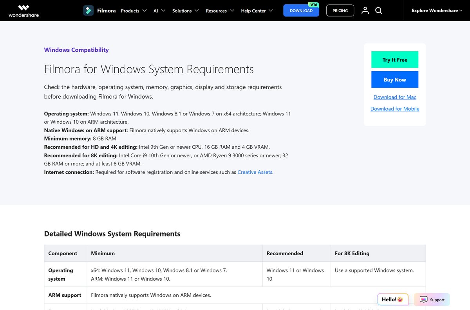The height and width of the screenshot is (310, 470).
Task: Click the Windows Compatibility heading
Action: pyautogui.click(x=76, y=50)
